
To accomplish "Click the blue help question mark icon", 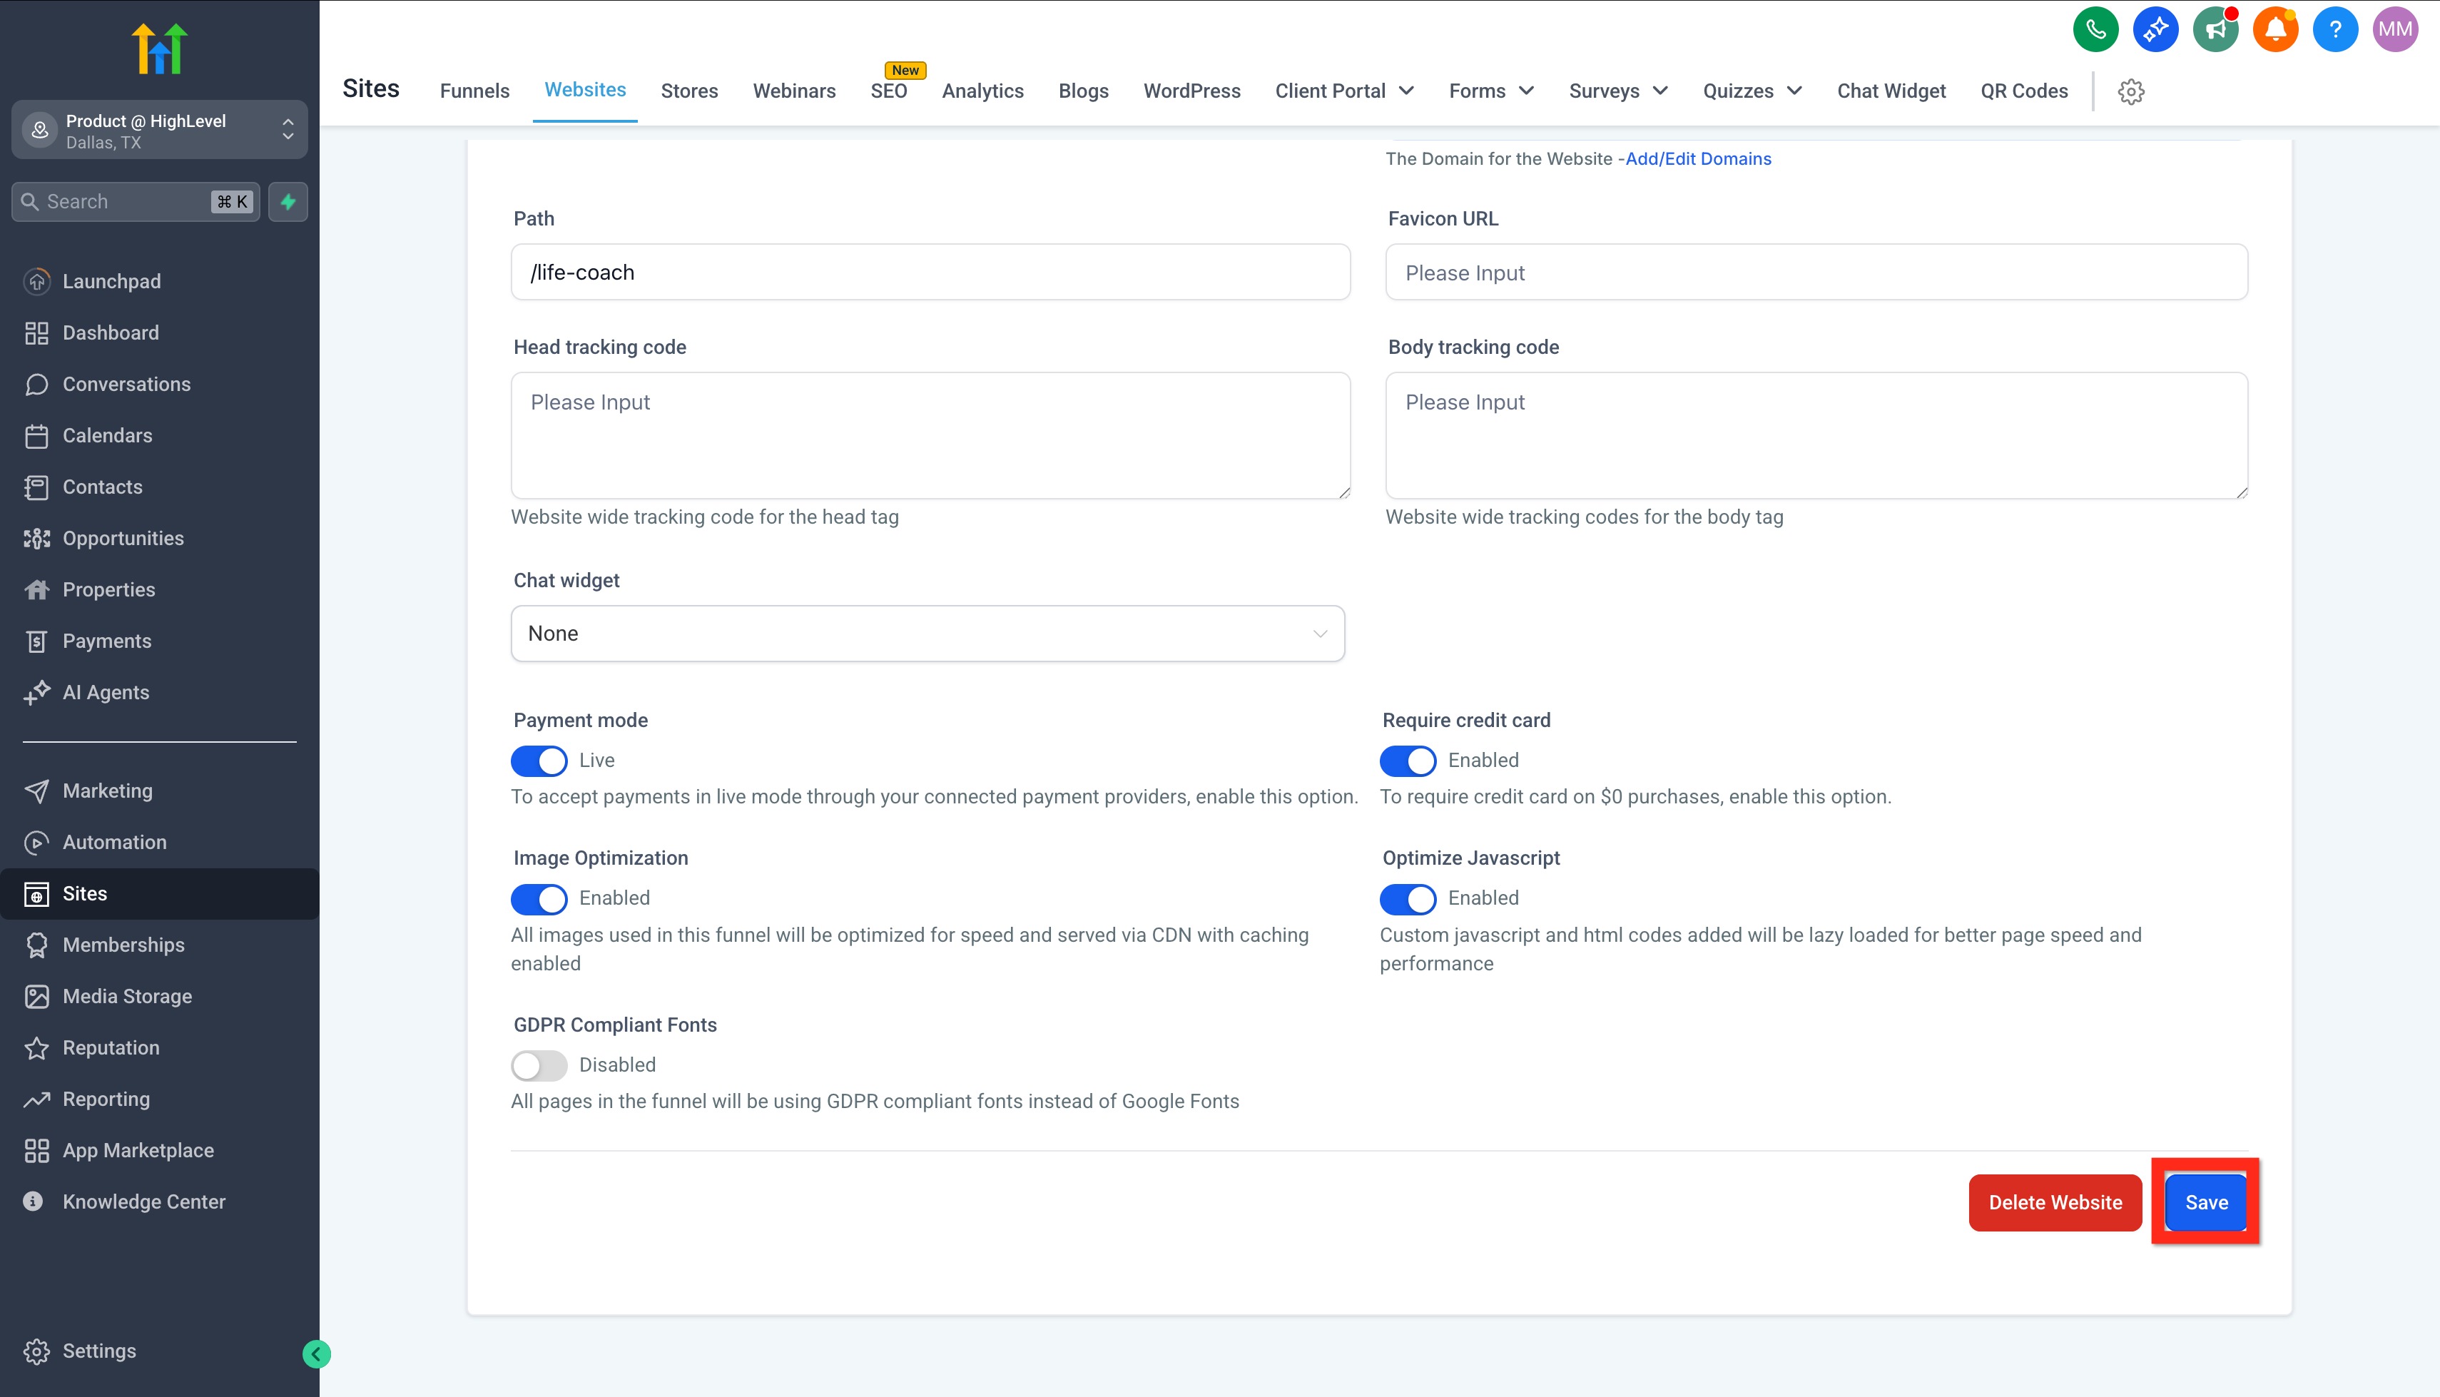I will (x=2334, y=30).
